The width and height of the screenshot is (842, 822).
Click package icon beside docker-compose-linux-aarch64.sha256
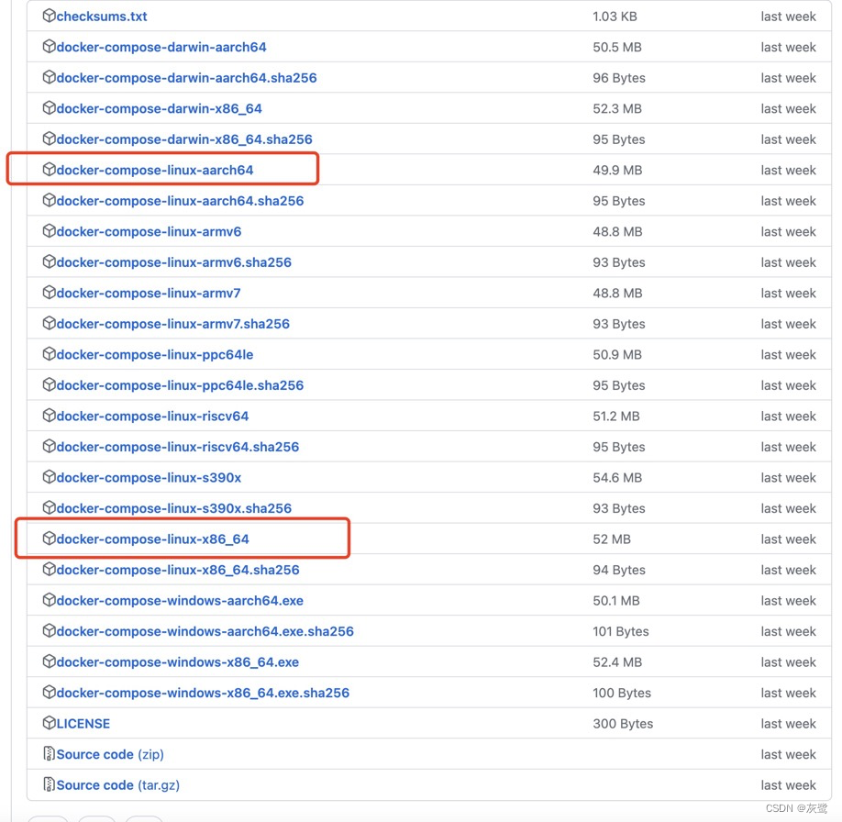coord(49,200)
